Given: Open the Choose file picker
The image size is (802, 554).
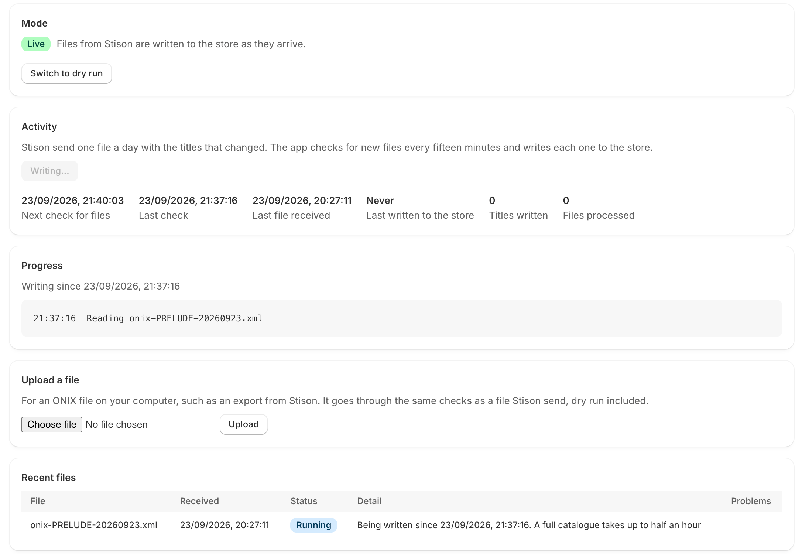Looking at the screenshot, I should pyautogui.click(x=52, y=424).
